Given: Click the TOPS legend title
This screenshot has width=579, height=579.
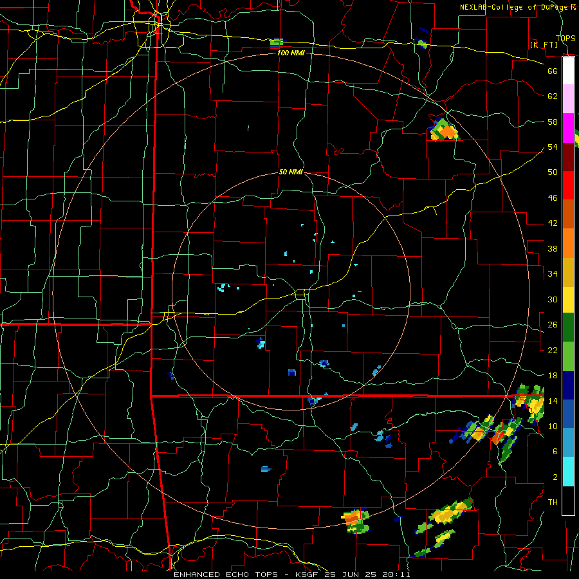Looking at the screenshot, I should (x=565, y=39).
